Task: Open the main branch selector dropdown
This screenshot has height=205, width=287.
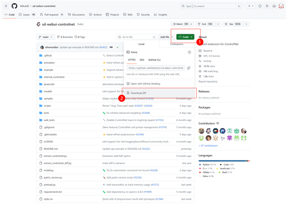Action: pyautogui.click(x=45, y=37)
